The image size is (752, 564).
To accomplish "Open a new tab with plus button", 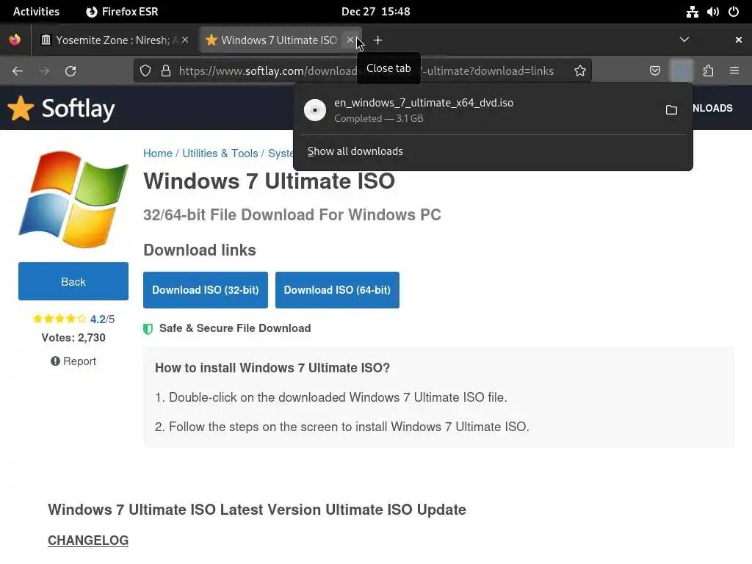I will point(378,40).
